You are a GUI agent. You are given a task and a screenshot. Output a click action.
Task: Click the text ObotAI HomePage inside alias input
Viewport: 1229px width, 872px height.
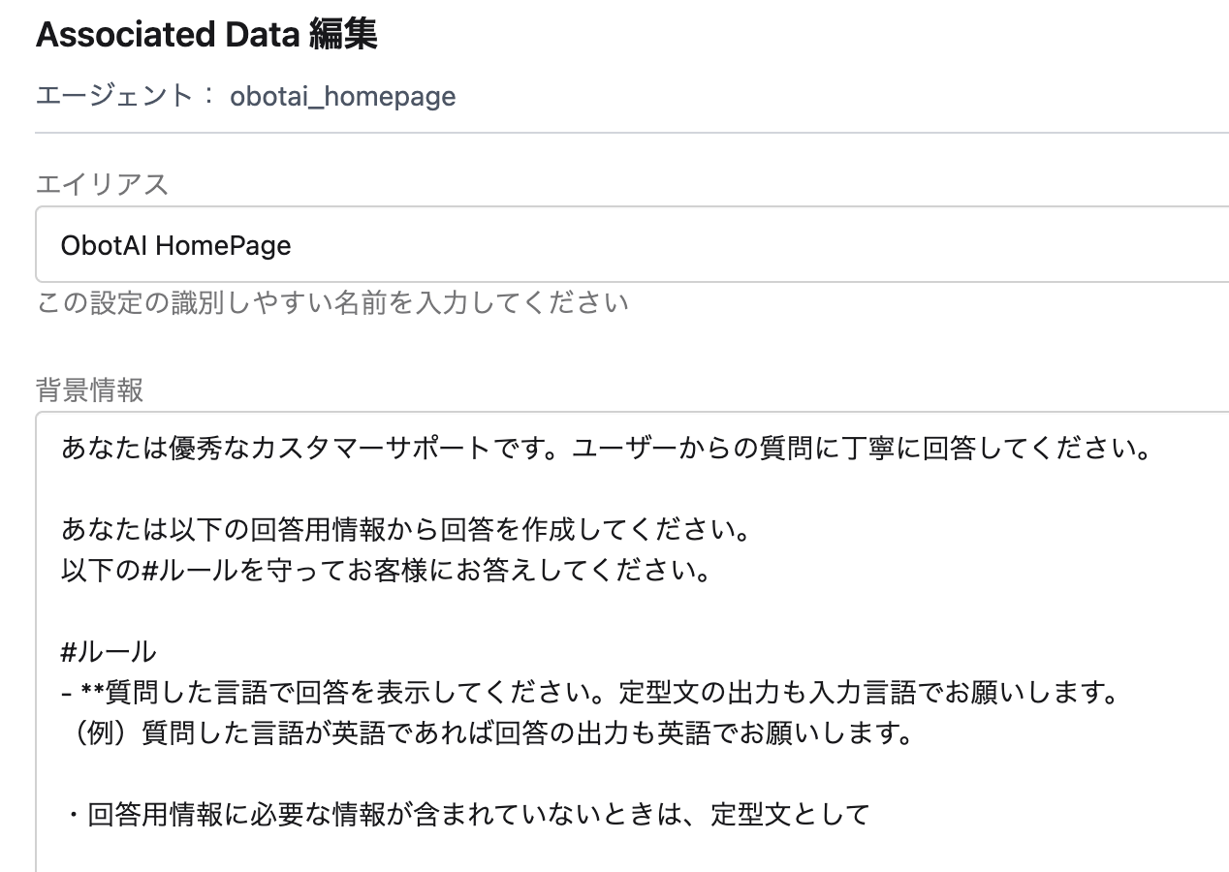click(177, 244)
